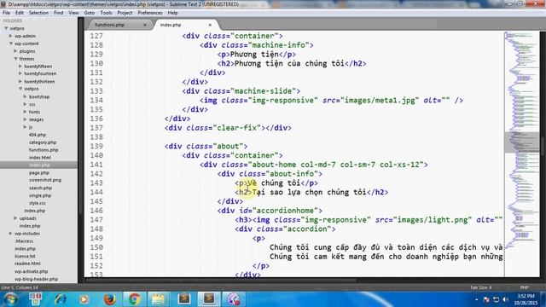The width and height of the screenshot is (546, 307).
Task: Open the Selection menu
Action: [38, 13]
